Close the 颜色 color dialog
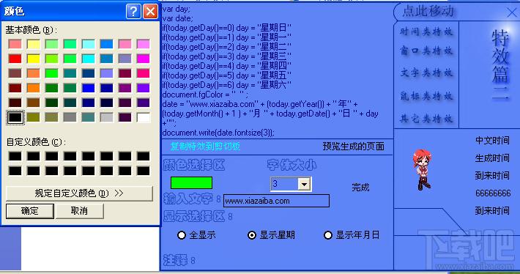 [150, 12]
